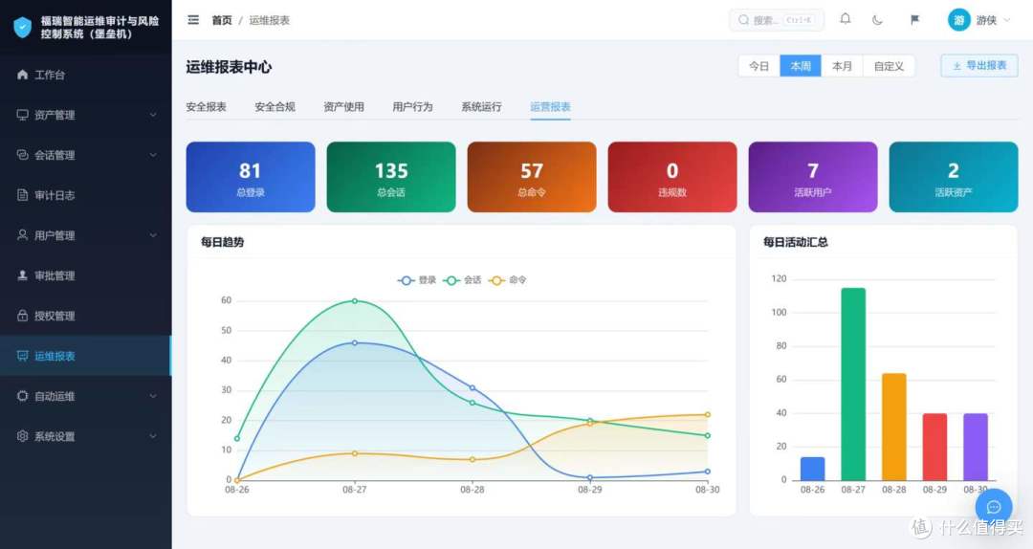Toggle 登录 series in chart legend

[417, 280]
